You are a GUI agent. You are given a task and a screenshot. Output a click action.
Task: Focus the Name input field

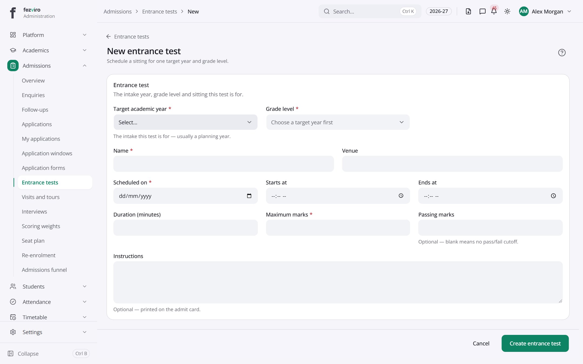pos(223,164)
